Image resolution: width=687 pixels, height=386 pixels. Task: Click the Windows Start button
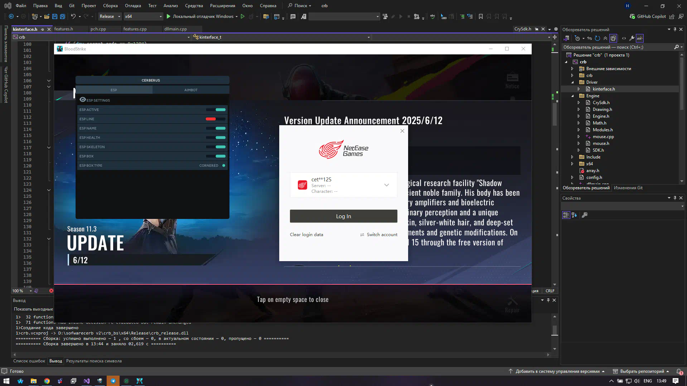pos(6,381)
